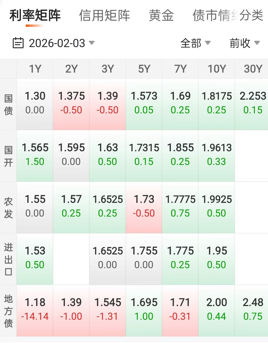Click the 进出口 10Y cell showing 1.95
The height and width of the screenshot is (343, 268).
(x=217, y=258)
